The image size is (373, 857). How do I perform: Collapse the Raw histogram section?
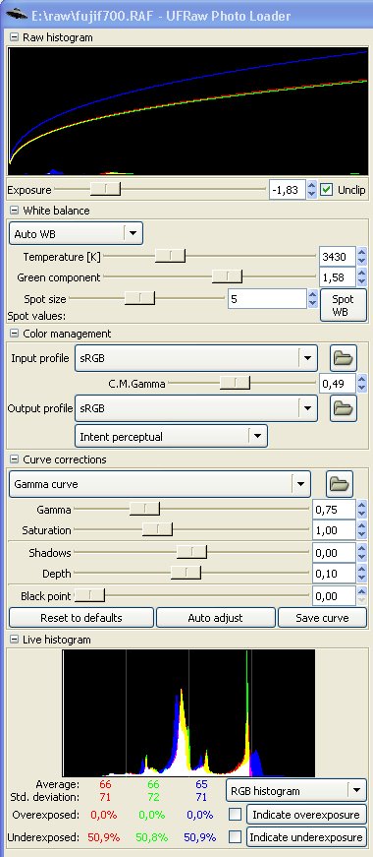[14, 37]
